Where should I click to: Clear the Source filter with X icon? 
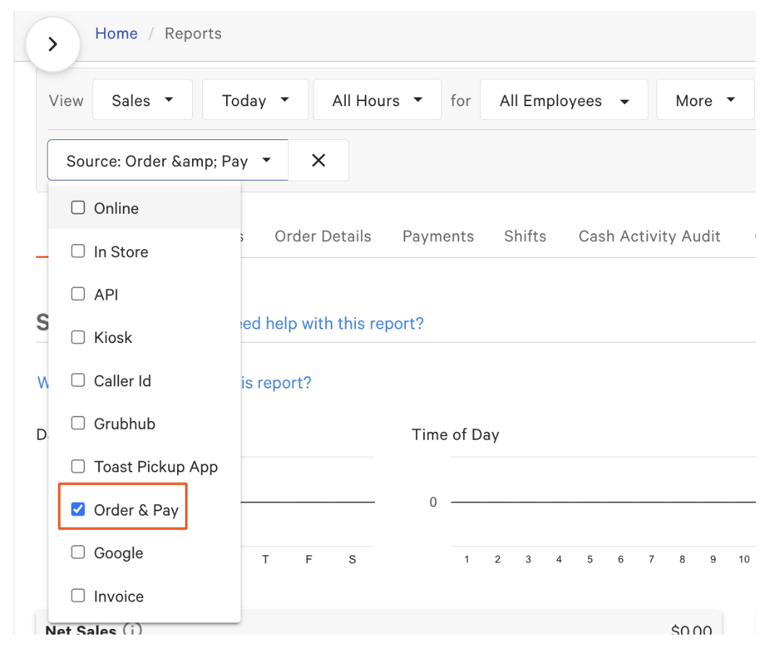click(318, 160)
